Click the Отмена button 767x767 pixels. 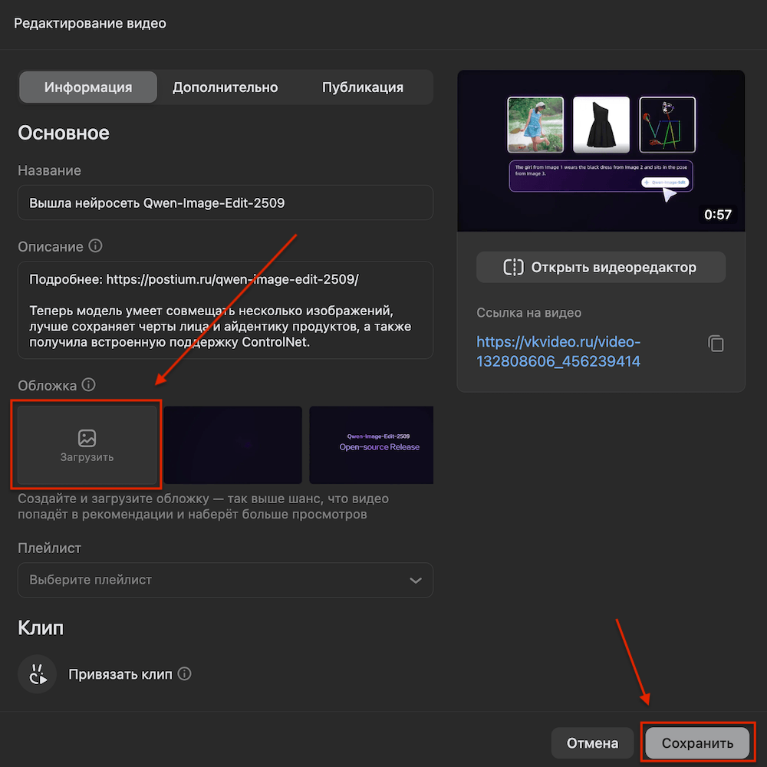[x=592, y=743]
